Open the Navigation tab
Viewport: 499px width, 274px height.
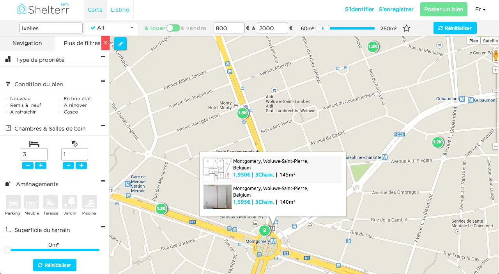(x=27, y=43)
